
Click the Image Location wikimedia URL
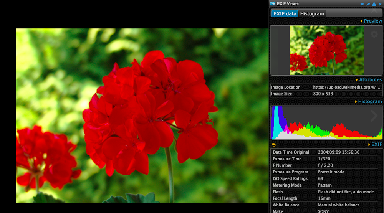pos(347,88)
